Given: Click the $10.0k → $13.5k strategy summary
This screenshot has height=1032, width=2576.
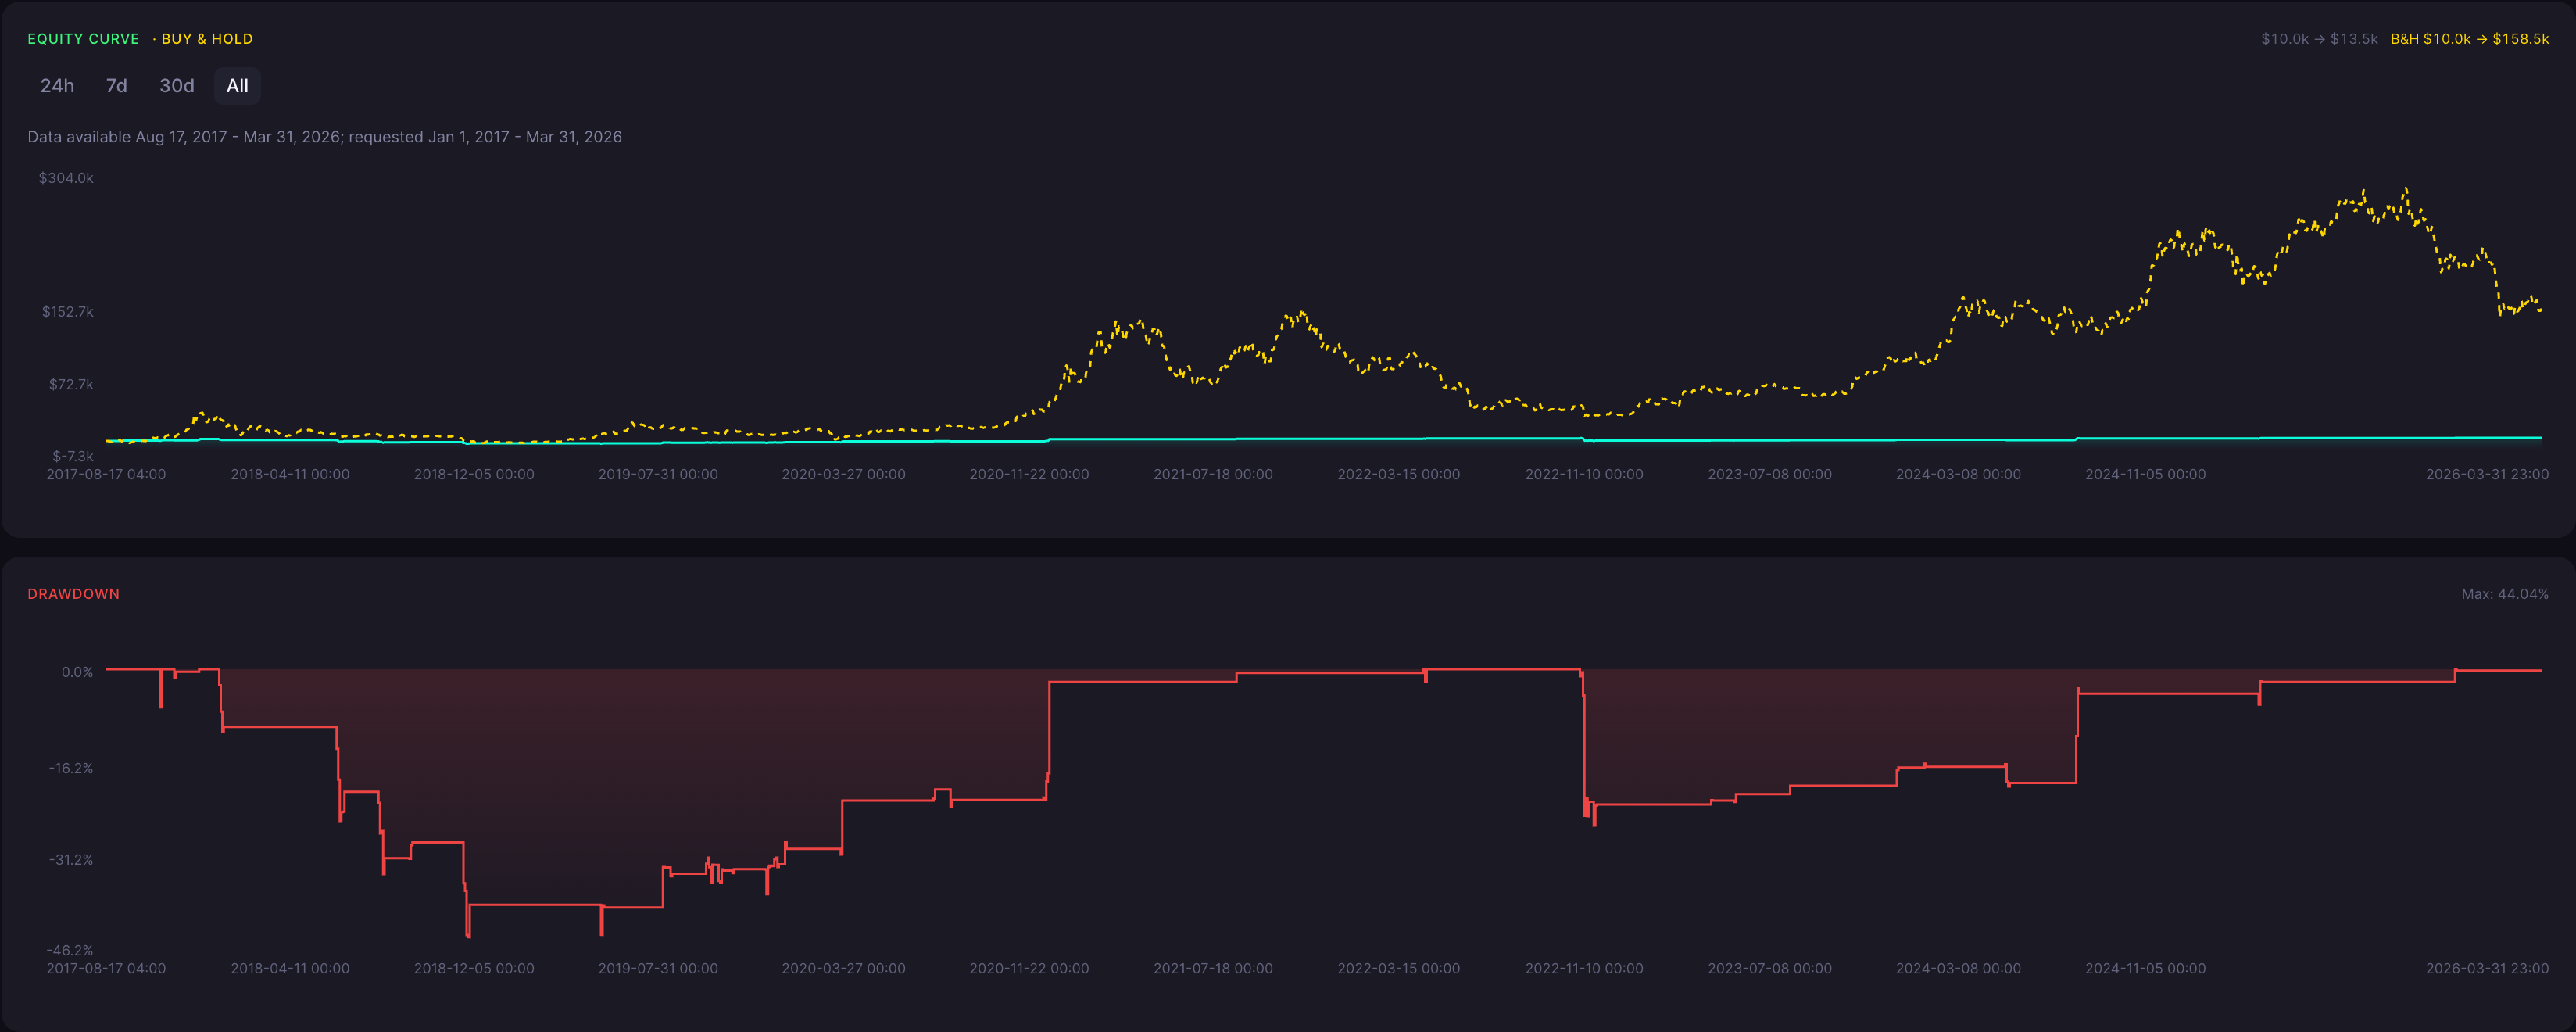Looking at the screenshot, I should tap(2319, 39).
